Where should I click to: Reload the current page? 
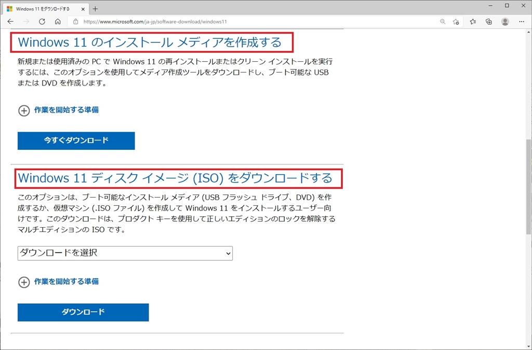tap(42, 22)
